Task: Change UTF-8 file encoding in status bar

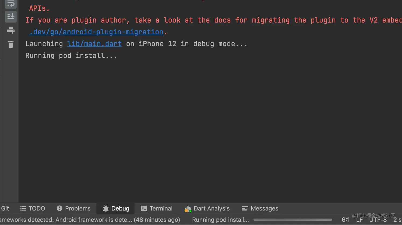Action: pyautogui.click(x=378, y=220)
